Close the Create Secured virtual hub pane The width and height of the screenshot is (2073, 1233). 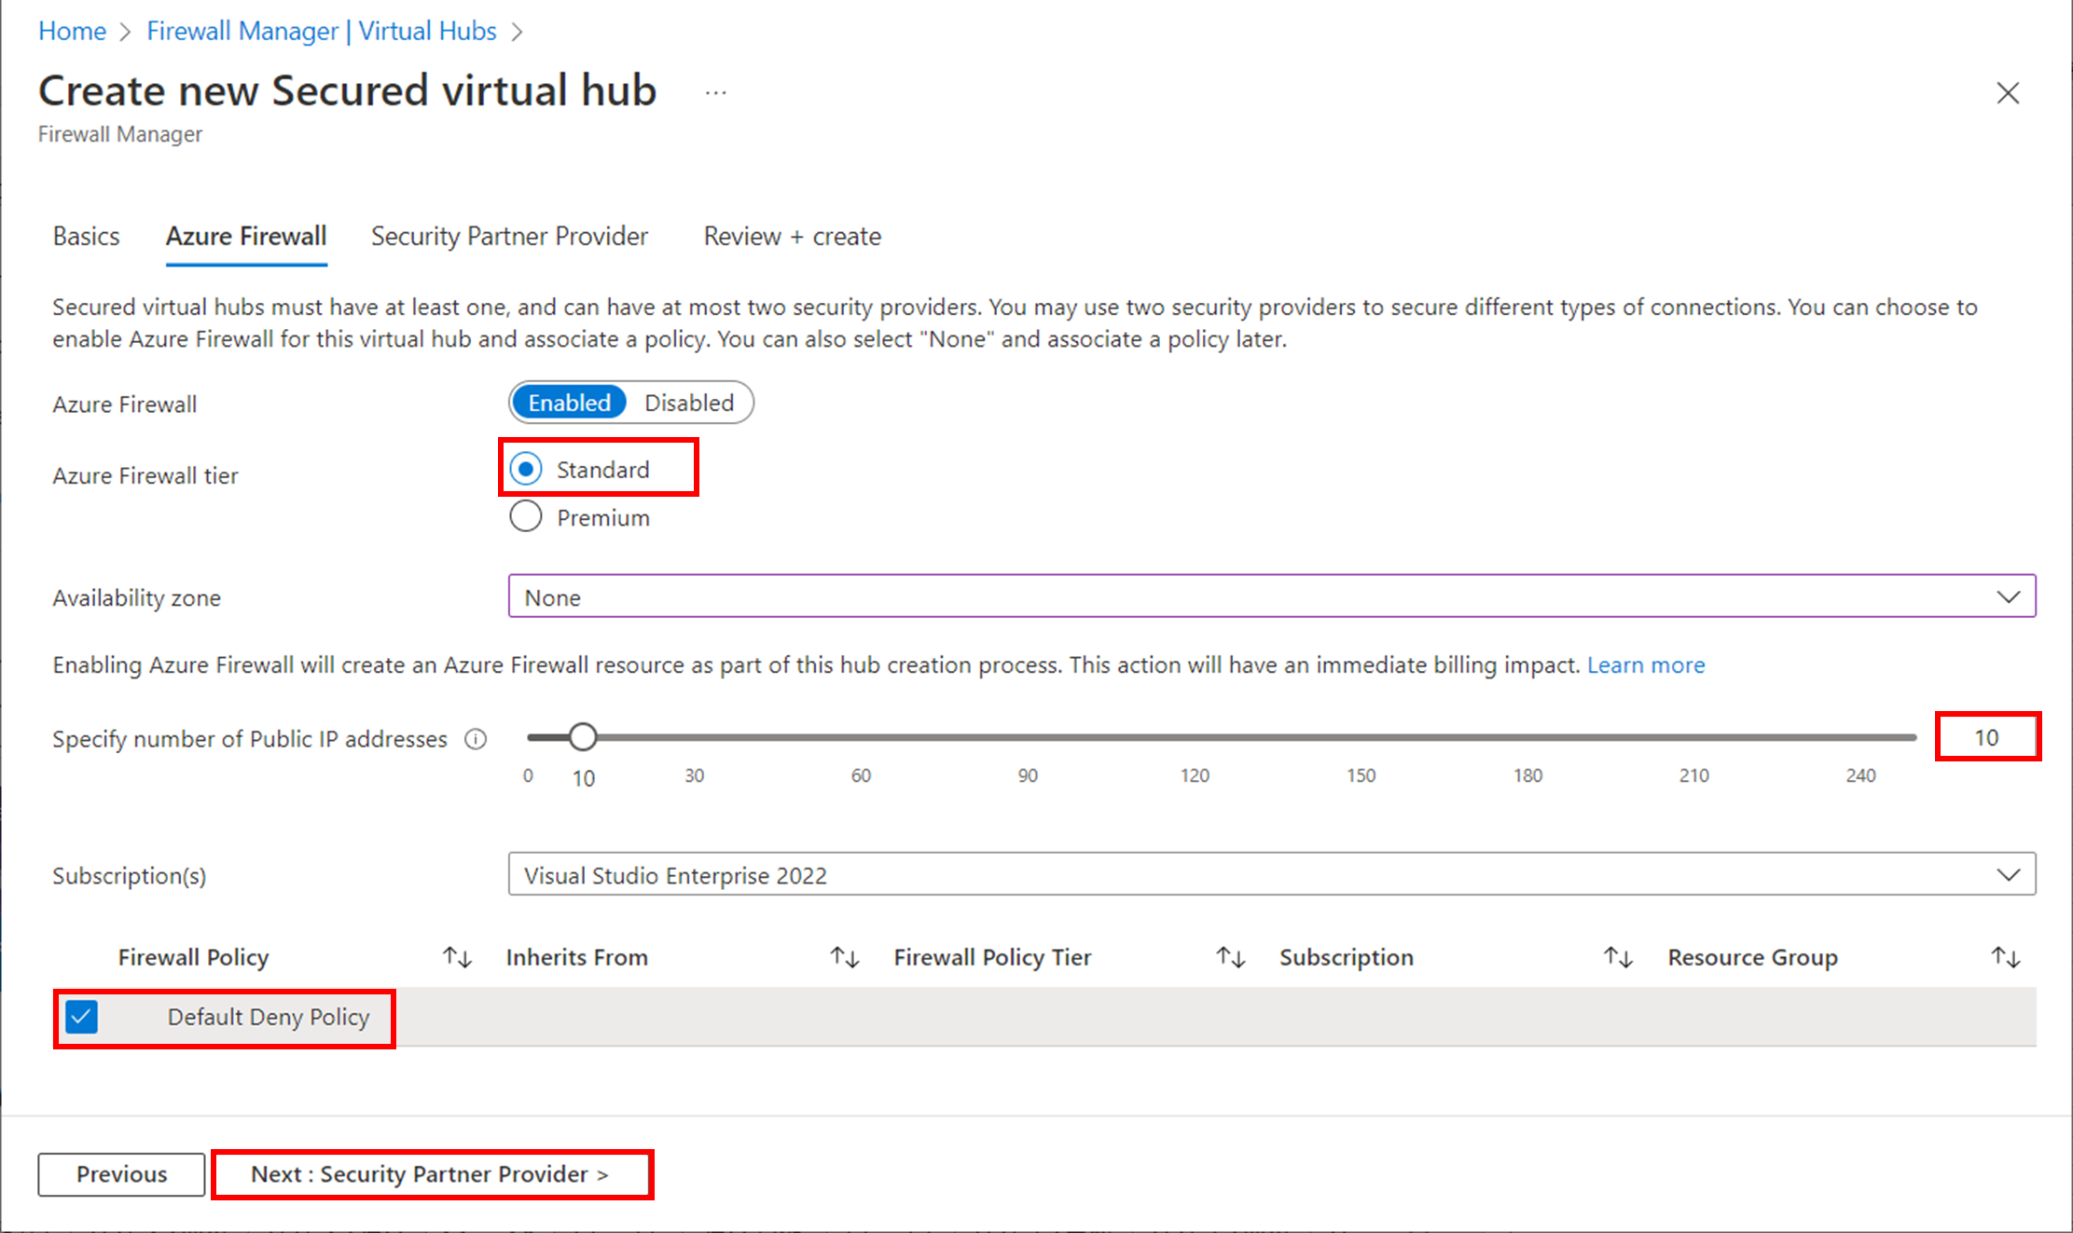[x=2008, y=93]
